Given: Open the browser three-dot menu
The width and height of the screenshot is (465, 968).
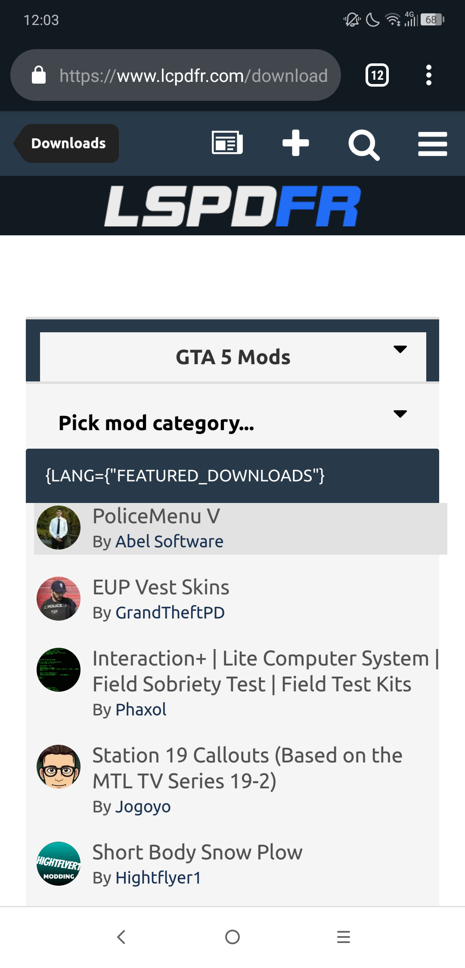Looking at the screenshot, I should coord(428,75).
